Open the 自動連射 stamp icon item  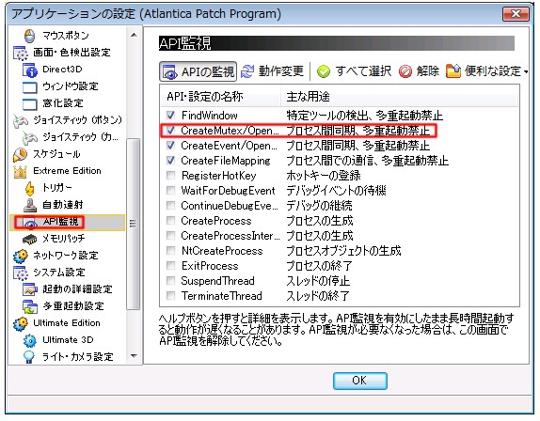click(x=30, y=205)
